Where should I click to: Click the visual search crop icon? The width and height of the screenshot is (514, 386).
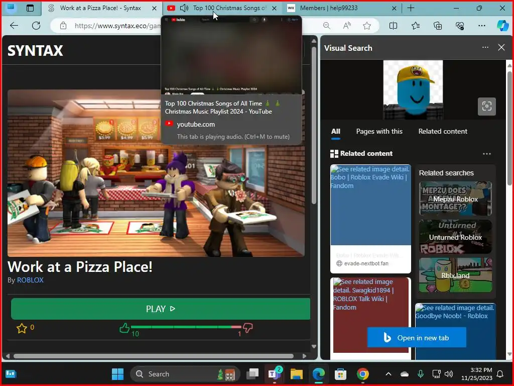click(487, 107)
